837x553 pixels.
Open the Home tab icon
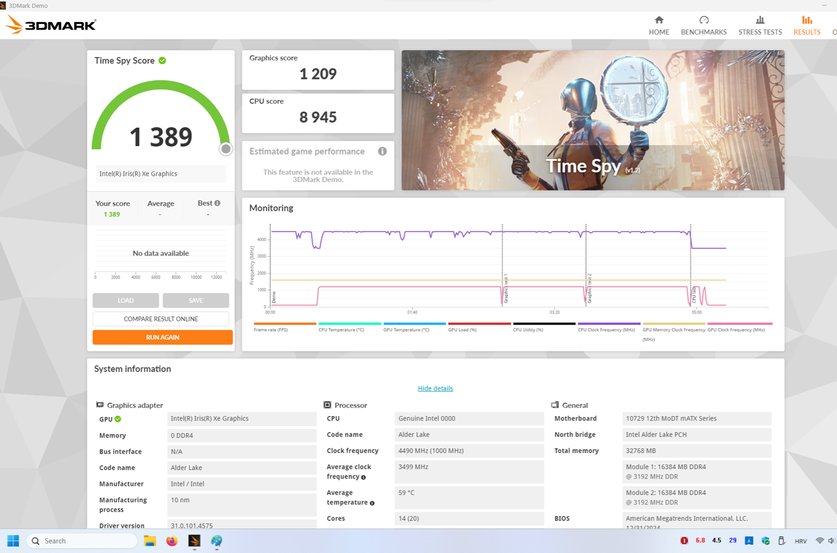click(x=658, y=20)
